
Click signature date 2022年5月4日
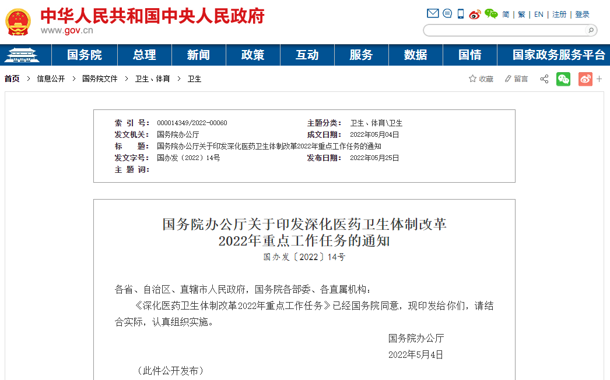click(x=416, y=355)
